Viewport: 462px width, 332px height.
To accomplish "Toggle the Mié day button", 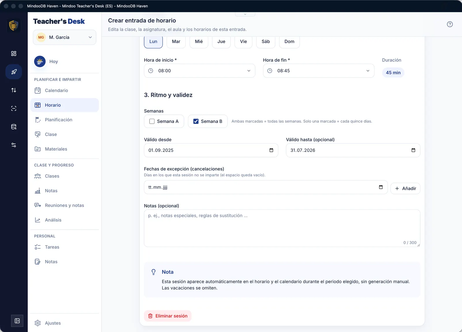I will tap(199, 41).
